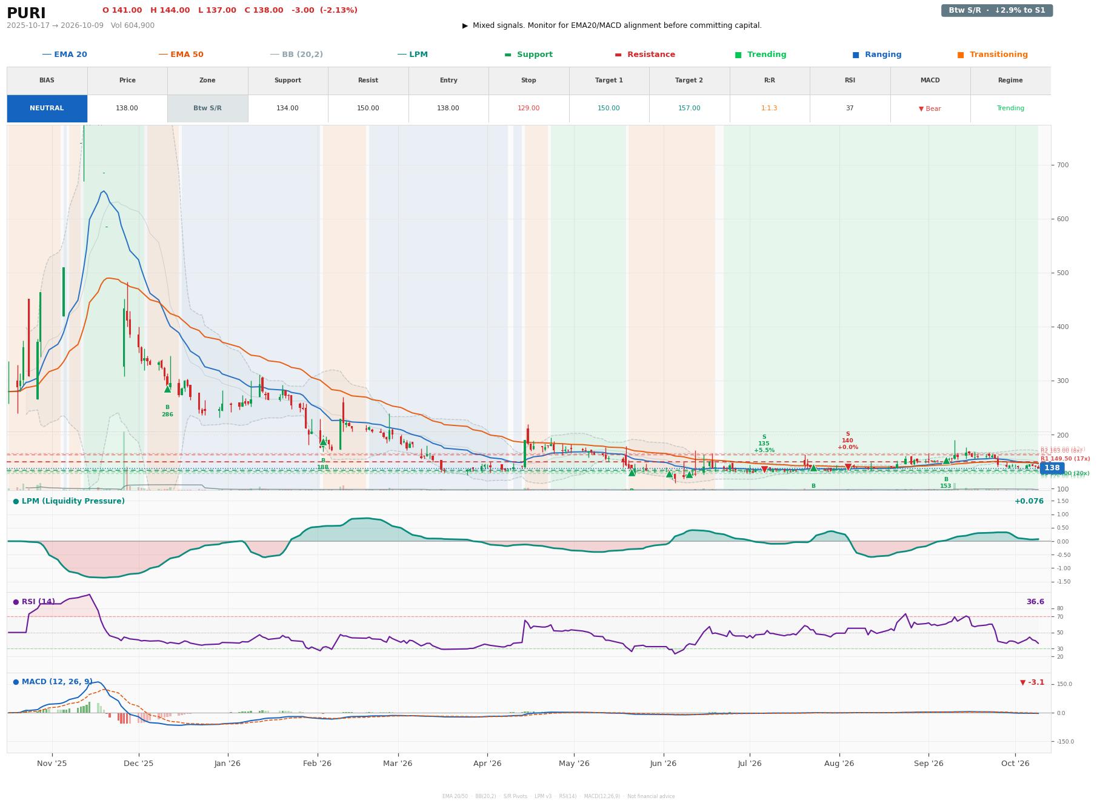
Task: Click the sell label S 135 +5.5%
Action: coord(764,444)
